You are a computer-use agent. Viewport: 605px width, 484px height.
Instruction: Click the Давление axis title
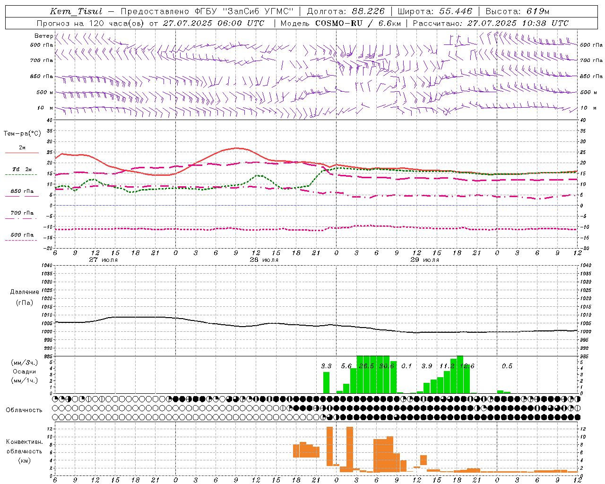click(x=25, y=292)
